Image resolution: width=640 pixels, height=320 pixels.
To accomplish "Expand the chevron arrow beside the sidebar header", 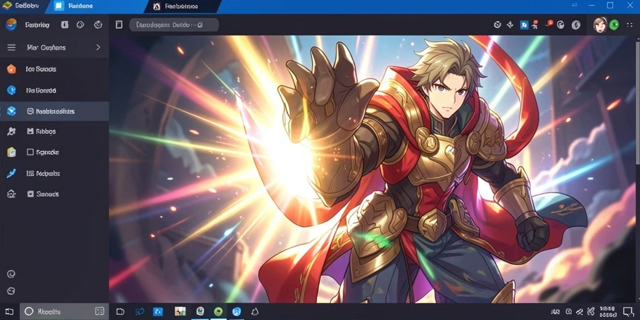I will click(98, 47).
